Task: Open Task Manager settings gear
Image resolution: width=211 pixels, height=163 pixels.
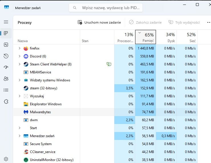Action: click(x=6, y=159)
